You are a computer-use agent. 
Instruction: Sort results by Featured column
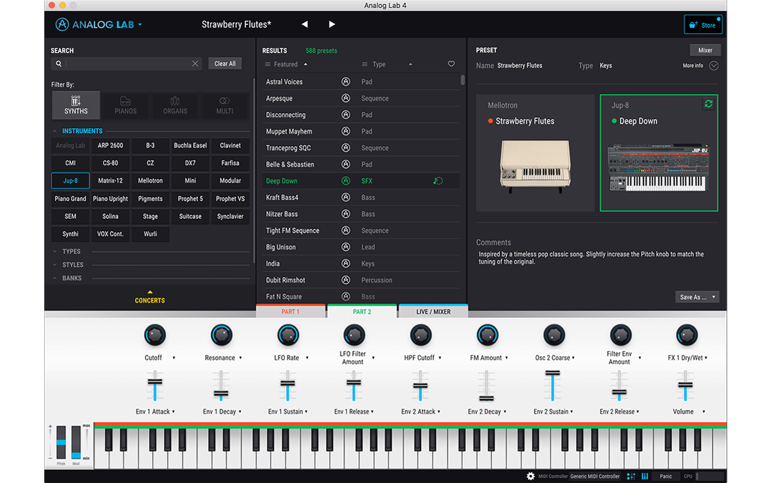(286, 65)
